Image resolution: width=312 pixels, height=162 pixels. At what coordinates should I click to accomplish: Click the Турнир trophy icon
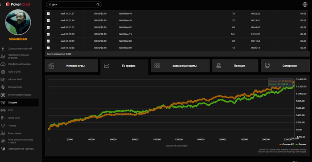tap(3, 126)
